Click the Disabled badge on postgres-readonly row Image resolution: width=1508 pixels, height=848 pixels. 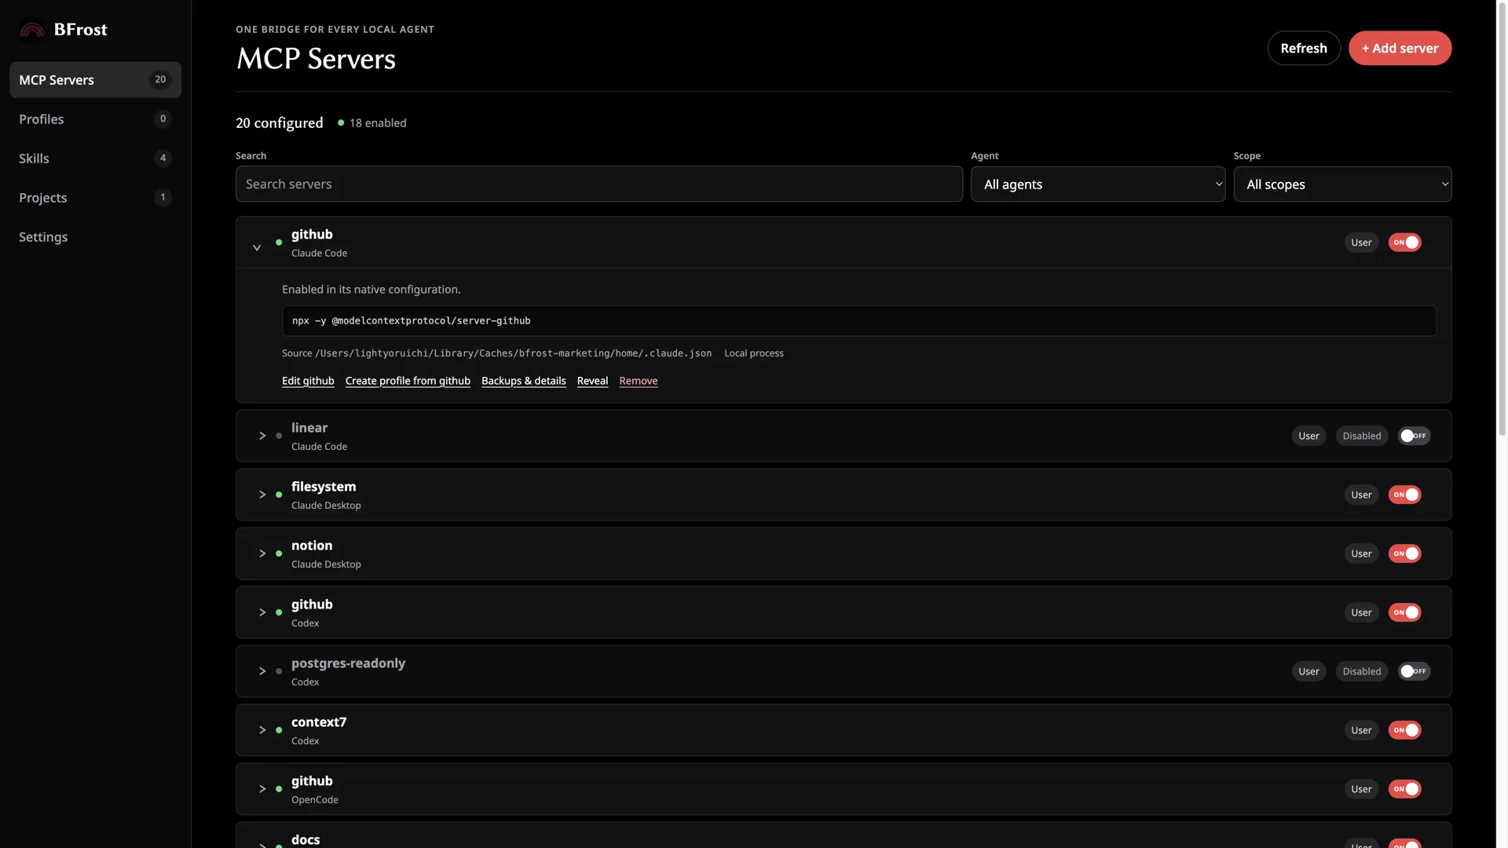pyautogui.click(x=1362, y=671)
